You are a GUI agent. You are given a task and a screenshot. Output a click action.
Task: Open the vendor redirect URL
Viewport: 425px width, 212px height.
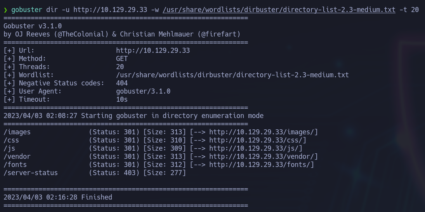click(x=264, y=156)
